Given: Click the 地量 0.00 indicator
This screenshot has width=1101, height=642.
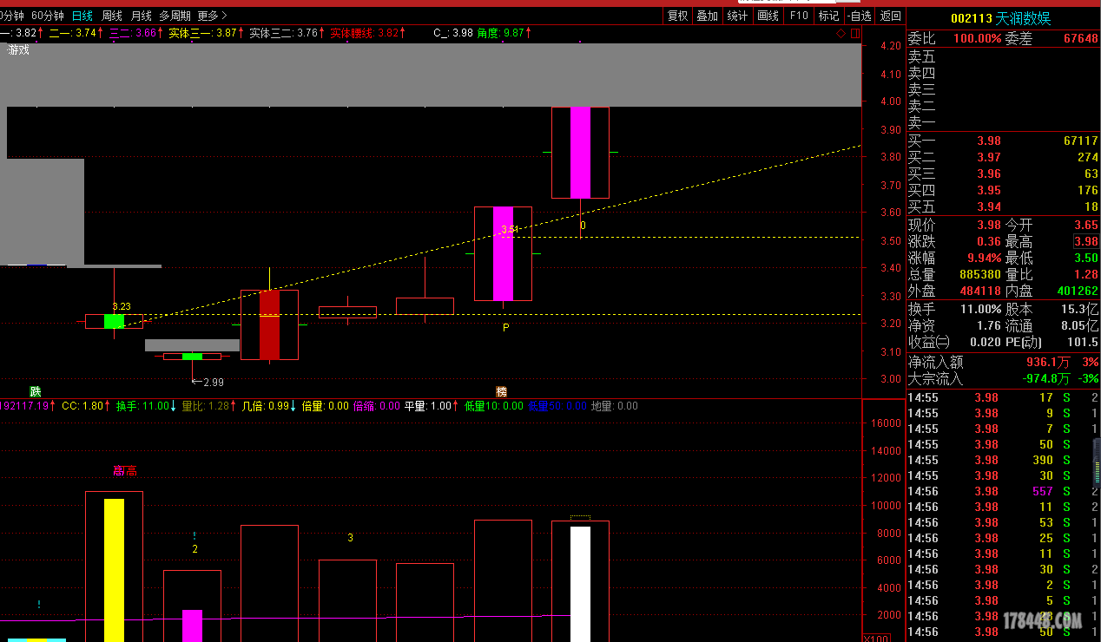Looking at the screenshot, I should pos(614,406).
